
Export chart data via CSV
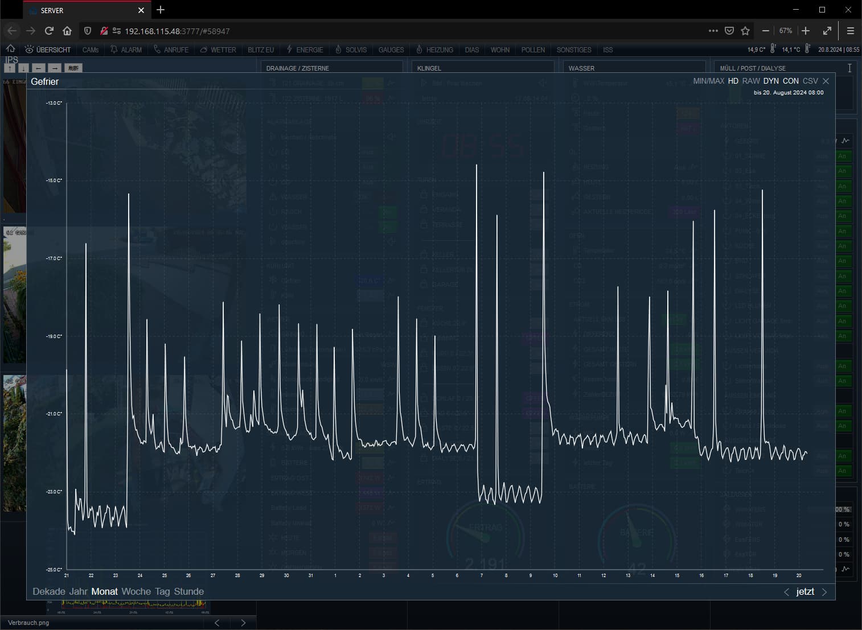coord(810,81)
